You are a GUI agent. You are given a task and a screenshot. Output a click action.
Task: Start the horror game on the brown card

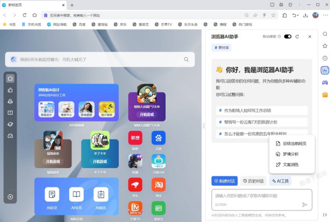click(53, 162)
